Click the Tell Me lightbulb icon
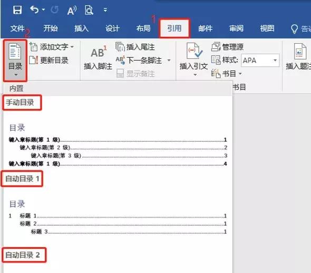This screenshot has height=273, width=311. coord(294,29)
